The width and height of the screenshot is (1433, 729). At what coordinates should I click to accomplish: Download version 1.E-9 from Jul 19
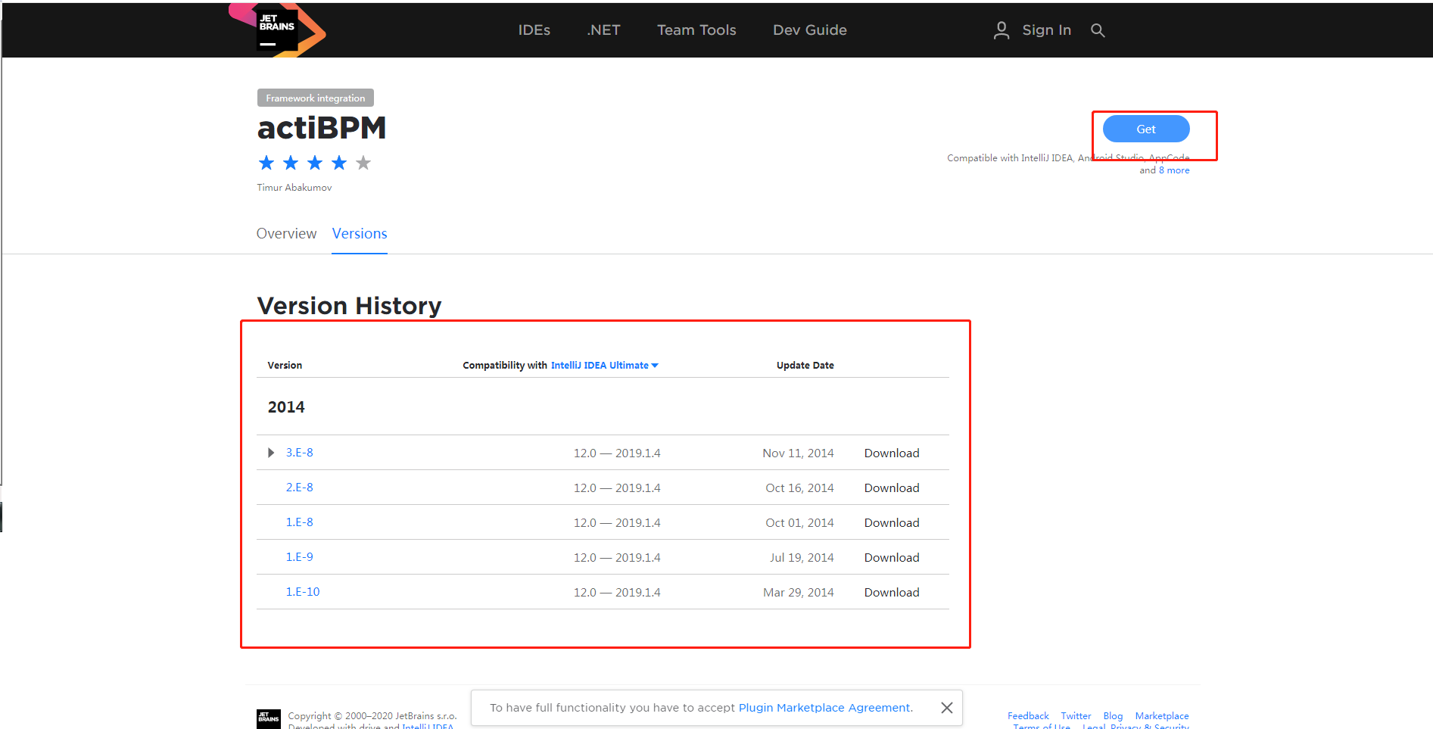click(892, 558)
